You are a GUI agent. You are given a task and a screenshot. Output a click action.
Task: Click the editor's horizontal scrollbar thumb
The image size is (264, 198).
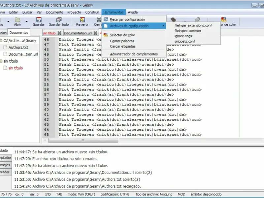point(83,140)
